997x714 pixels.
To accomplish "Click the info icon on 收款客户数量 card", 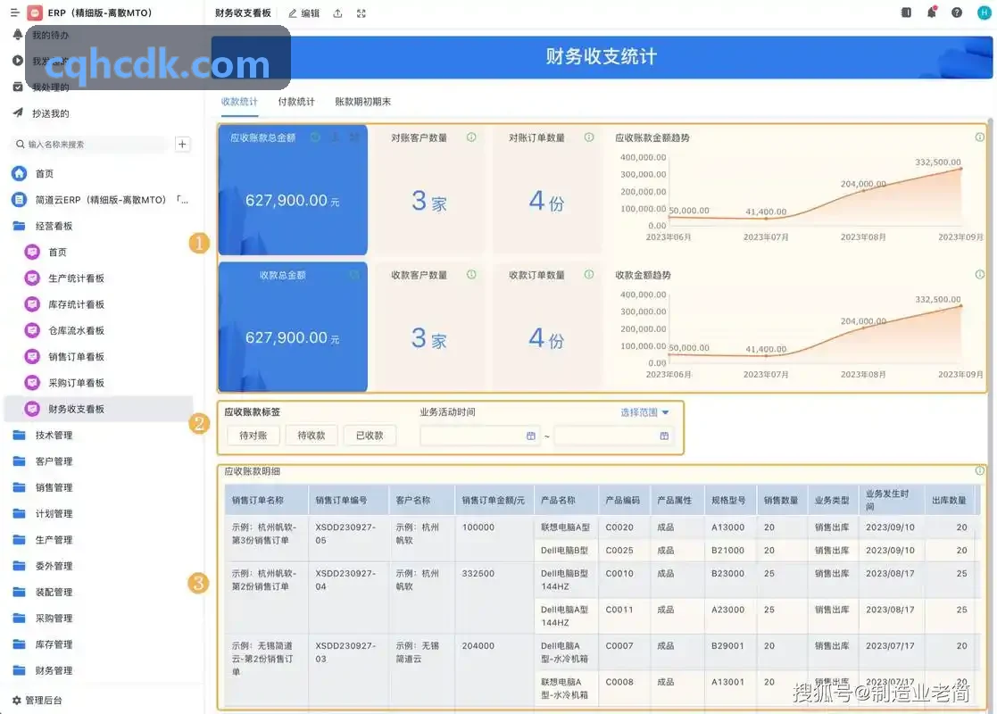I will [471, 275].
